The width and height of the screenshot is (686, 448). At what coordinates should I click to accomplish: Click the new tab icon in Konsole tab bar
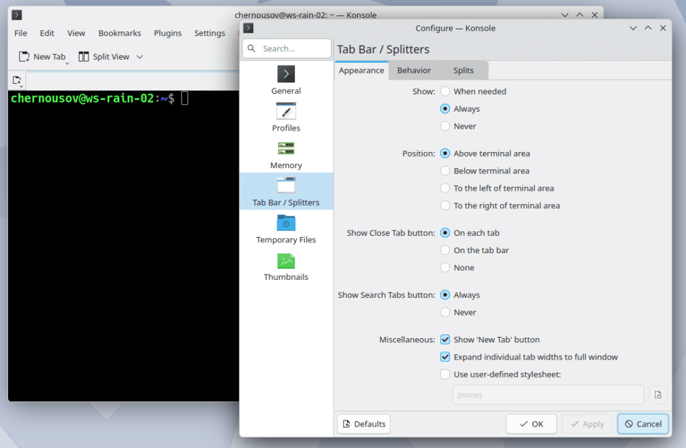pos(17,80)
